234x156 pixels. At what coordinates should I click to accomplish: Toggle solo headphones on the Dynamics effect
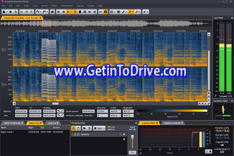click(x=78, y=134)
